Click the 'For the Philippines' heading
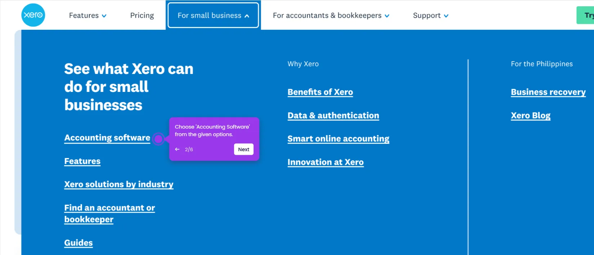The height and width of the screenshot is (255, 594). tap(542, 64)
